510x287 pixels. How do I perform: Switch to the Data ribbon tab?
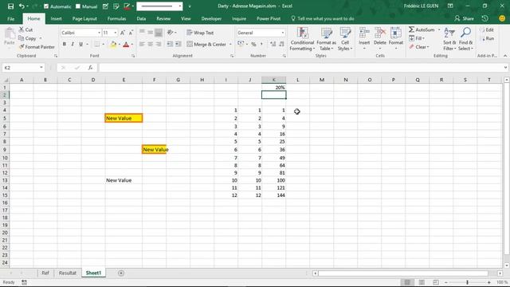pyautogui.click(x=141, y=19)
